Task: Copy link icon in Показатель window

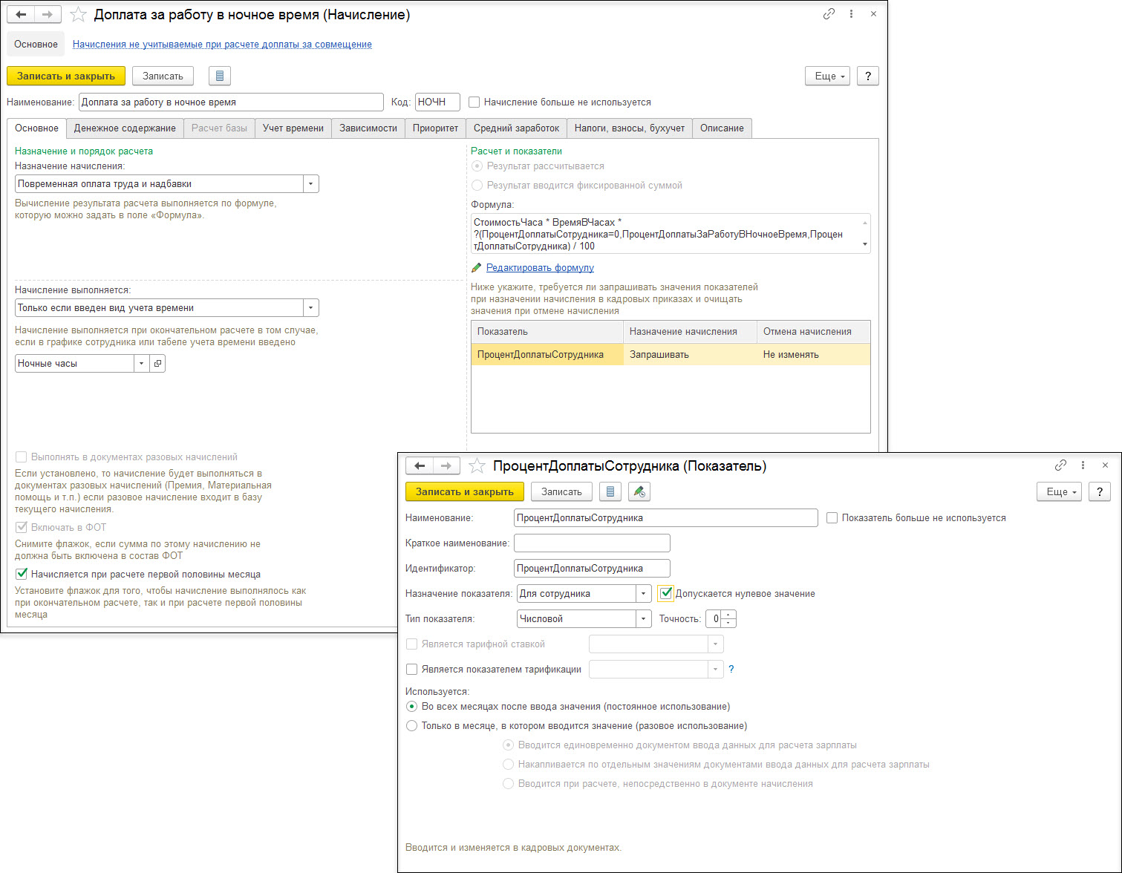Action: [x=1060, y=465]
